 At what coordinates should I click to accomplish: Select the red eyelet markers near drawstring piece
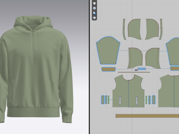(136, 70)
